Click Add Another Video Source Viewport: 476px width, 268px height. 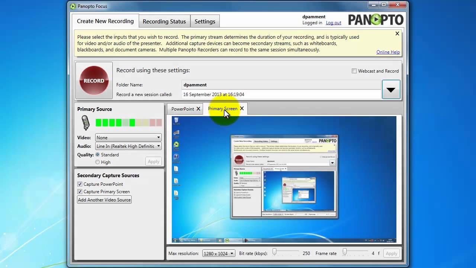104,200
